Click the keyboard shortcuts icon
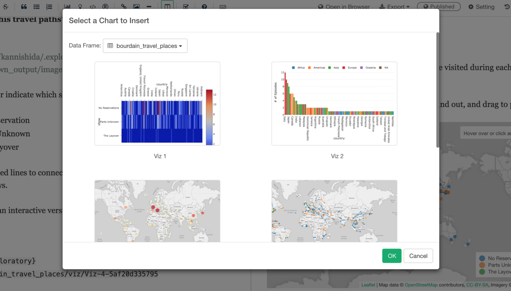Image resolution: width=511 pixels, height=291 pixels. click(223, 7)
